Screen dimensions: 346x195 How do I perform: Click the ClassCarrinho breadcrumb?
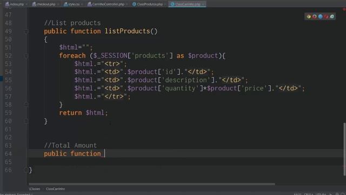coord(55,189)
